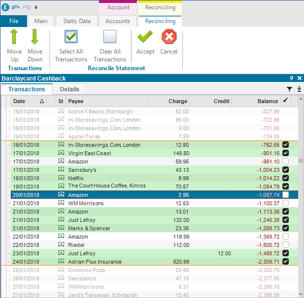Sort by Credit column header
This screenshot has height=298, width=304.
coord(210,101)
